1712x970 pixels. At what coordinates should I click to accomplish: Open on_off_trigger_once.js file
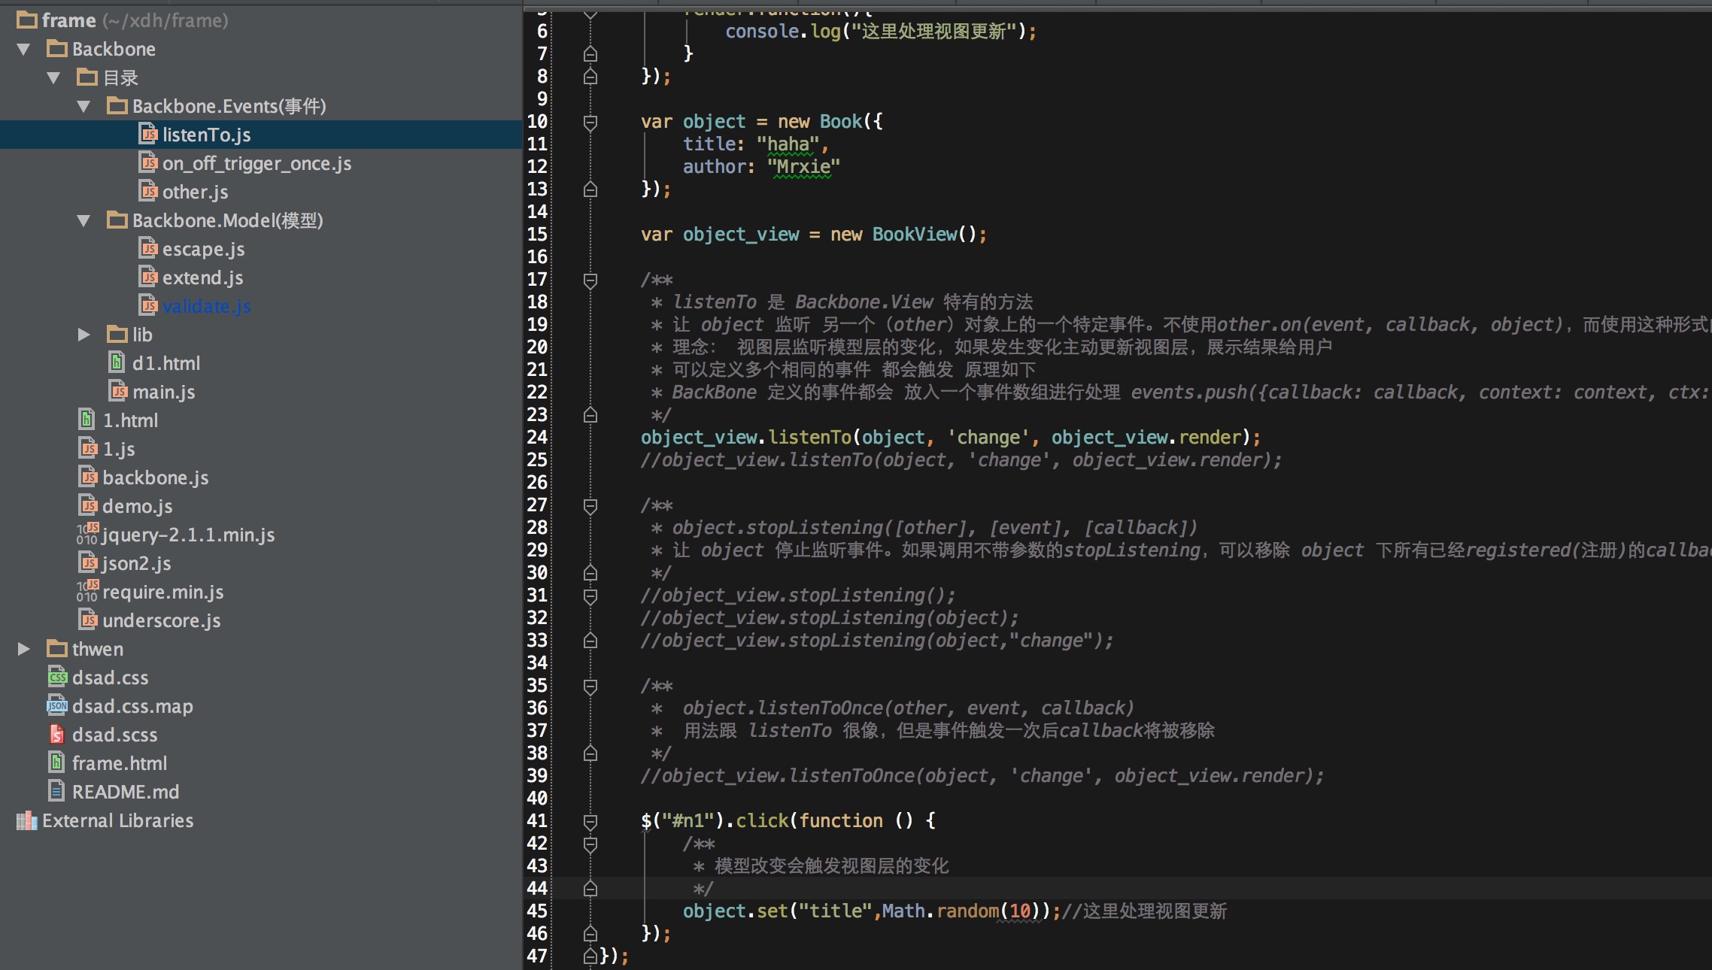256,163
